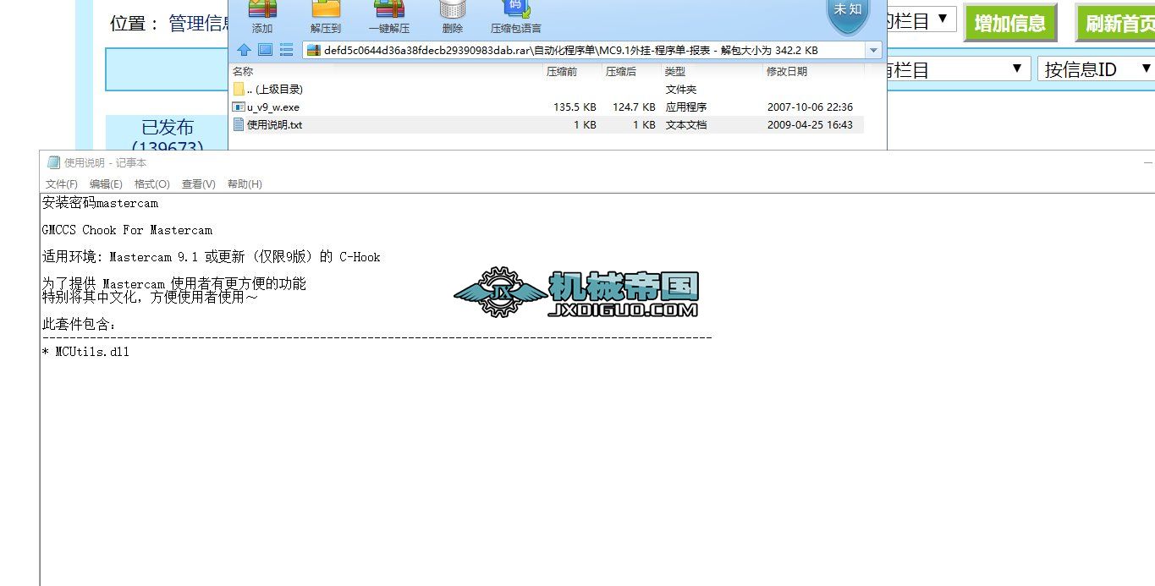Click the 文本文档 type cell
The image size is (1155, 586).
[686, 125]
